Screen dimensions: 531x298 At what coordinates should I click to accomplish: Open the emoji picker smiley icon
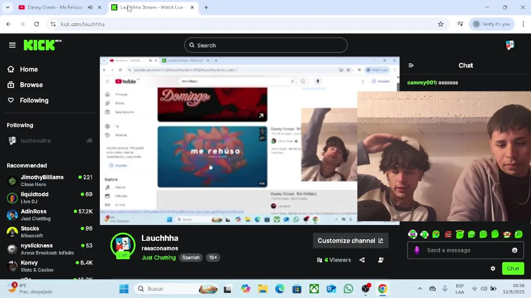514,250
